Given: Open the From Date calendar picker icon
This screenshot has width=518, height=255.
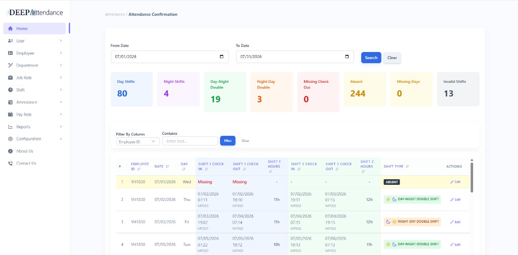Looking at the screenshot, I should pyautogui.click(x=222, y=57).
